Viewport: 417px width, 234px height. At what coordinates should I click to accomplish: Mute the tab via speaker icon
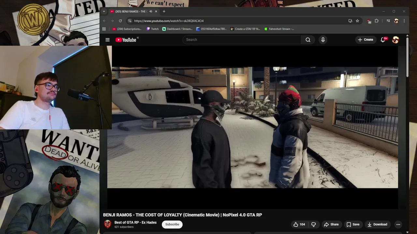[x=151, y=11]
